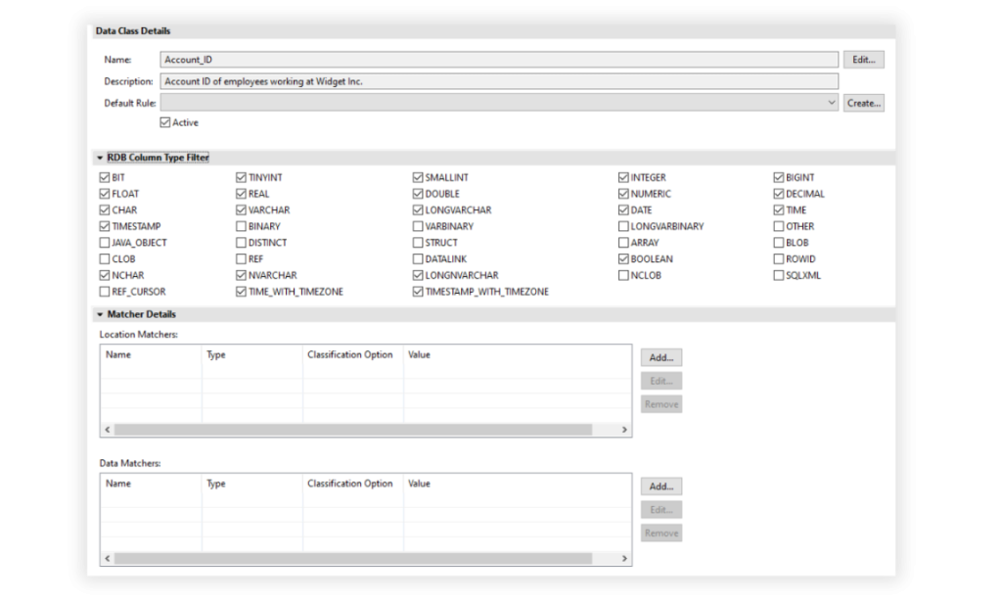Click the Location Matchers scrollbar right arrow

(625, 429)
